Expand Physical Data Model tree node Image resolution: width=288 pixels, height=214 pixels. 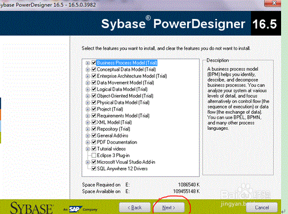pyautogui.click(x=88, y=102)
